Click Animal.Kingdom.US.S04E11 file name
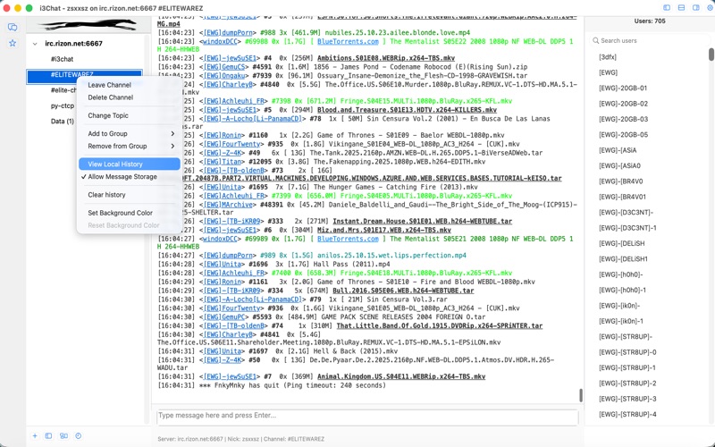This screenshot has width=715, height=447. click(x=401, y=376)
